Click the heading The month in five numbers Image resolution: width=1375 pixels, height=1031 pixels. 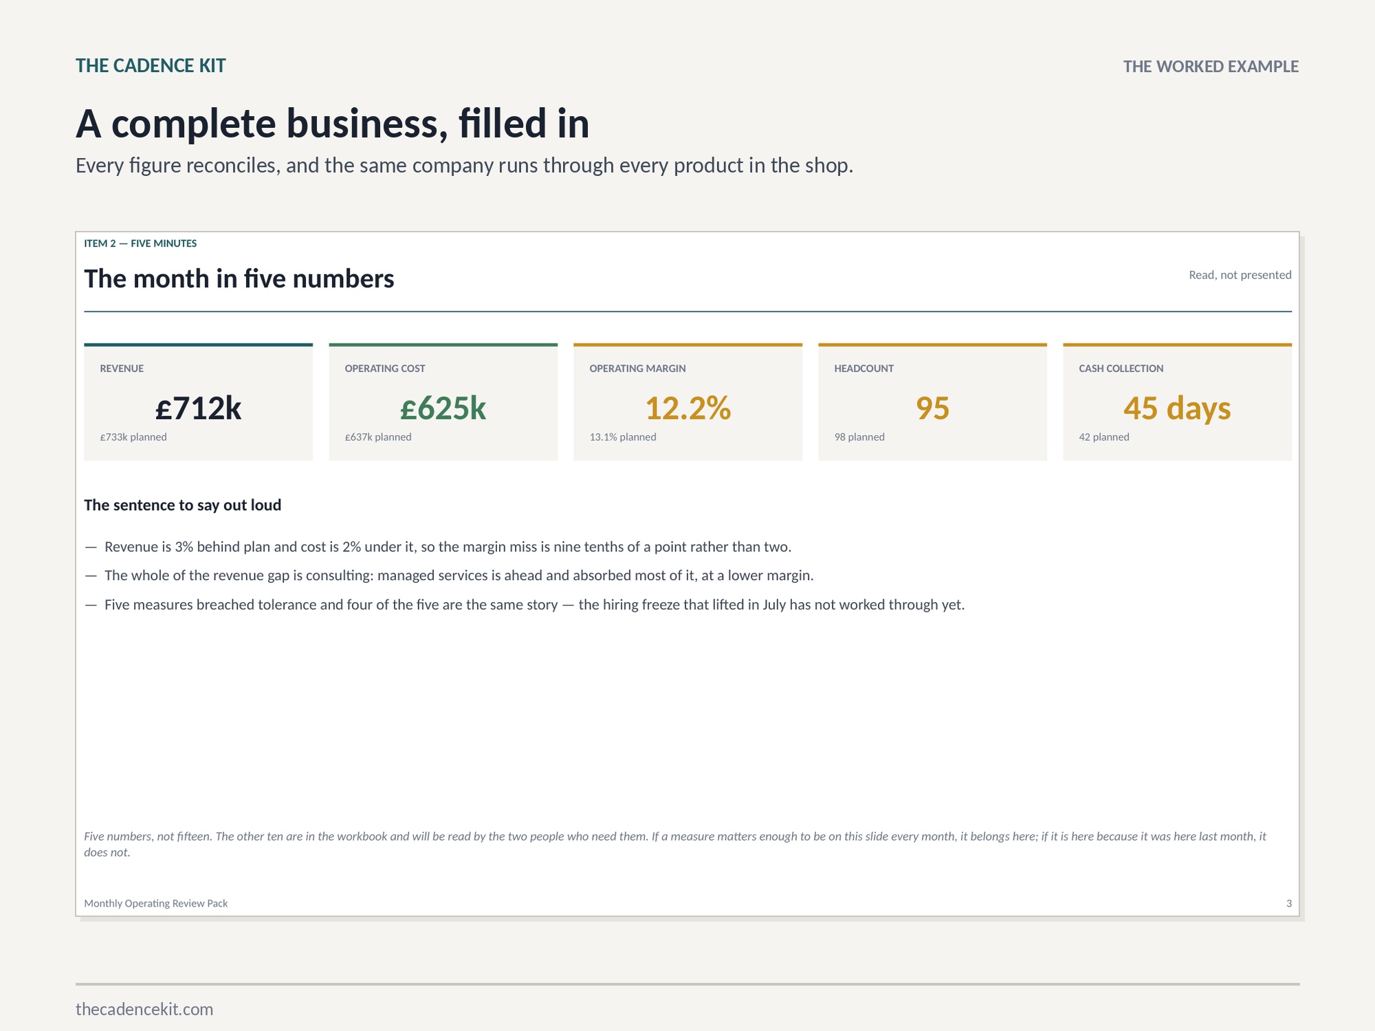tap(239, 279)
